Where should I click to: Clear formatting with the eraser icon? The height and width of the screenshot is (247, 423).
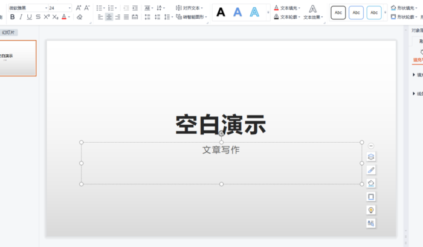(79, 17)
